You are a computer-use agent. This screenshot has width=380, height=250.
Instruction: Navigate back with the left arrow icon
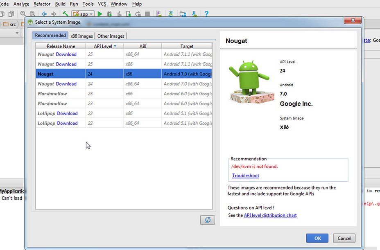pos(44,14)
